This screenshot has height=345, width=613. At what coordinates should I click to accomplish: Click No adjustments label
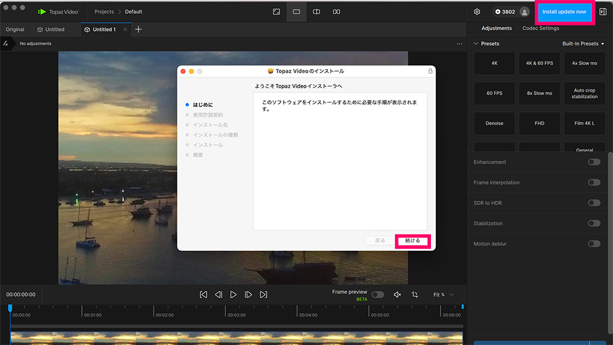click(35, 43)
